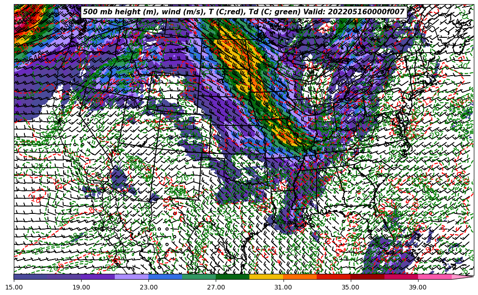Click the 27.00 colorbar tick label

pos(216,287)
